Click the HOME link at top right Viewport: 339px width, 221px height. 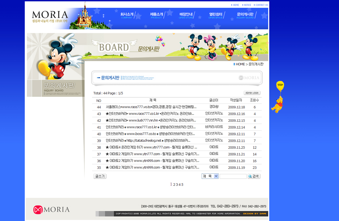pos(236,5)
